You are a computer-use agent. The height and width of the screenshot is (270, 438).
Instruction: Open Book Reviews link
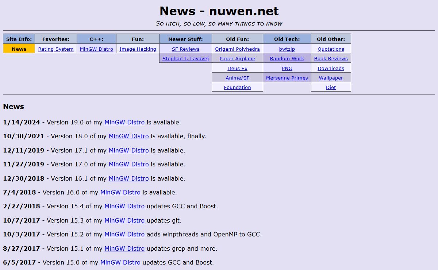click(331, 58)
